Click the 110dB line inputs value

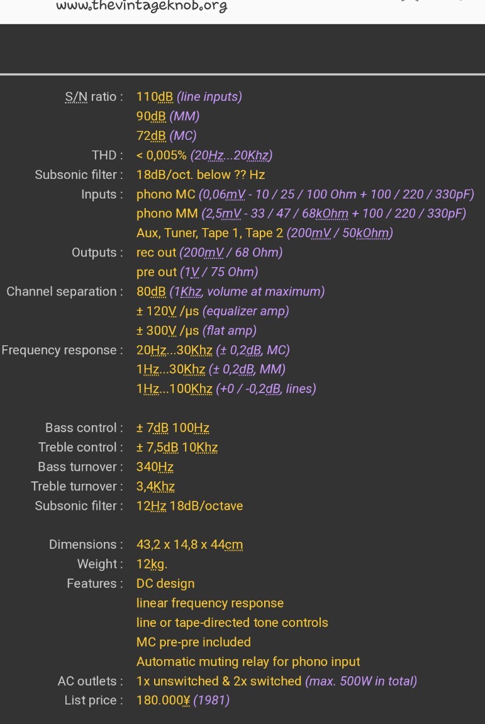coord(189,96)
